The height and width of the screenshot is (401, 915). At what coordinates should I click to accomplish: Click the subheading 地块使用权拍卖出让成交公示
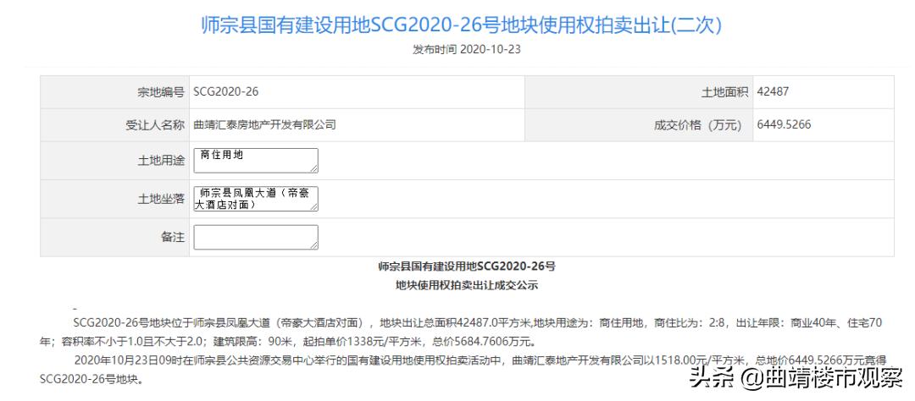click(x=467, y=286)
